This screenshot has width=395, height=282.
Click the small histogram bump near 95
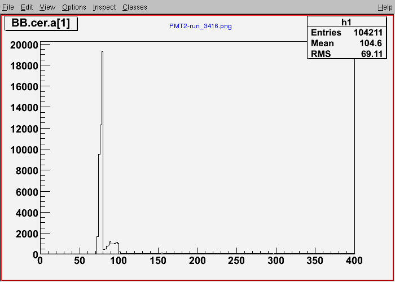click(x=111, y=248)
